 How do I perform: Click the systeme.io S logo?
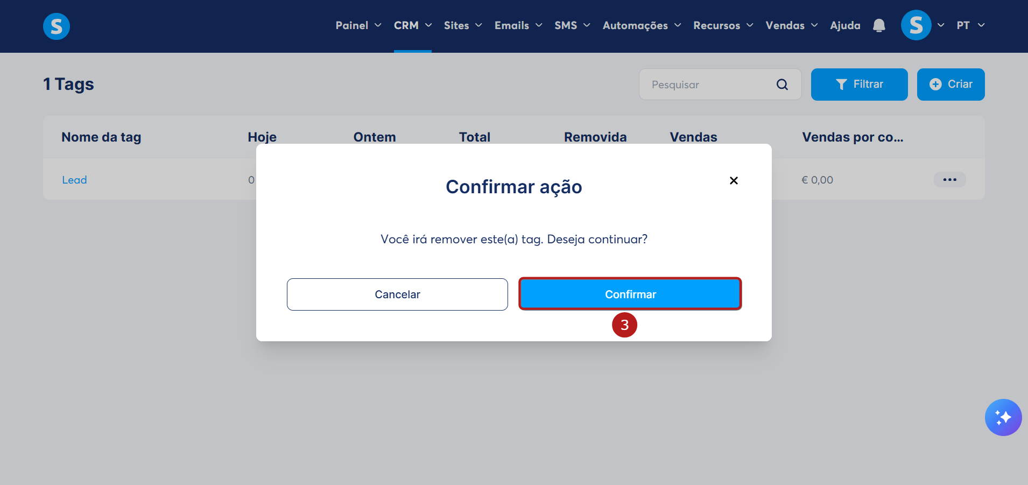click(x=57, y=26)
